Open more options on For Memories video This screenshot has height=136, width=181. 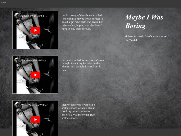coord(53,60)
